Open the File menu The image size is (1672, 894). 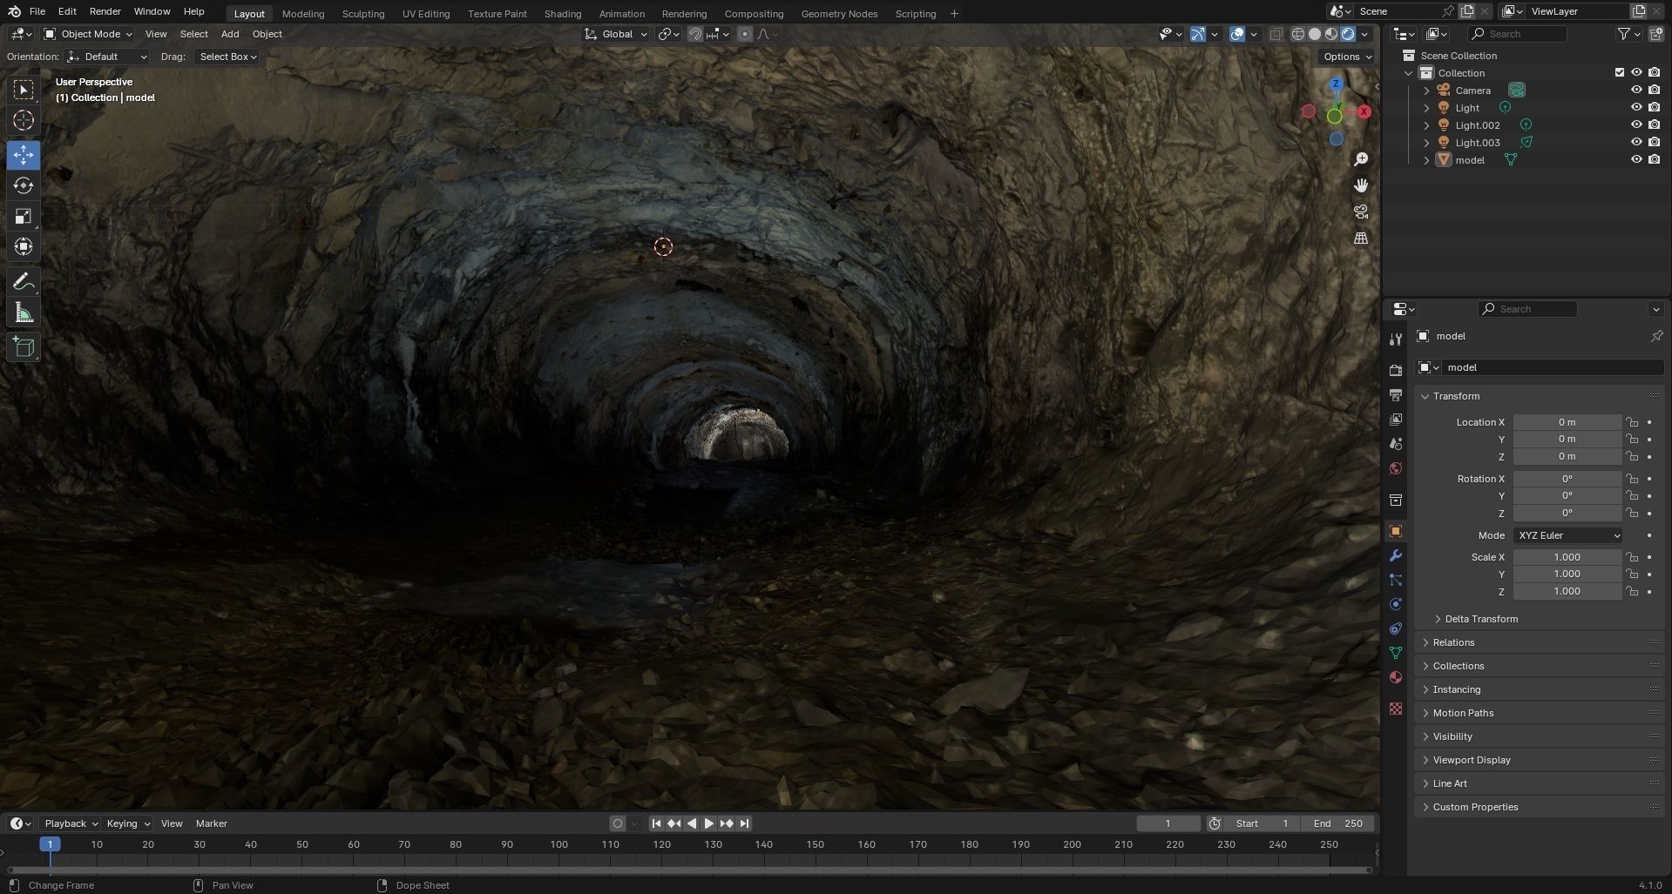coord(37,11)
